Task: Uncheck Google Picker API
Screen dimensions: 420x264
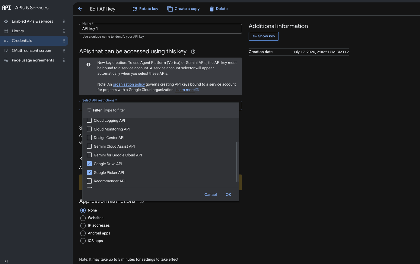Action: (x=89, y=173)
